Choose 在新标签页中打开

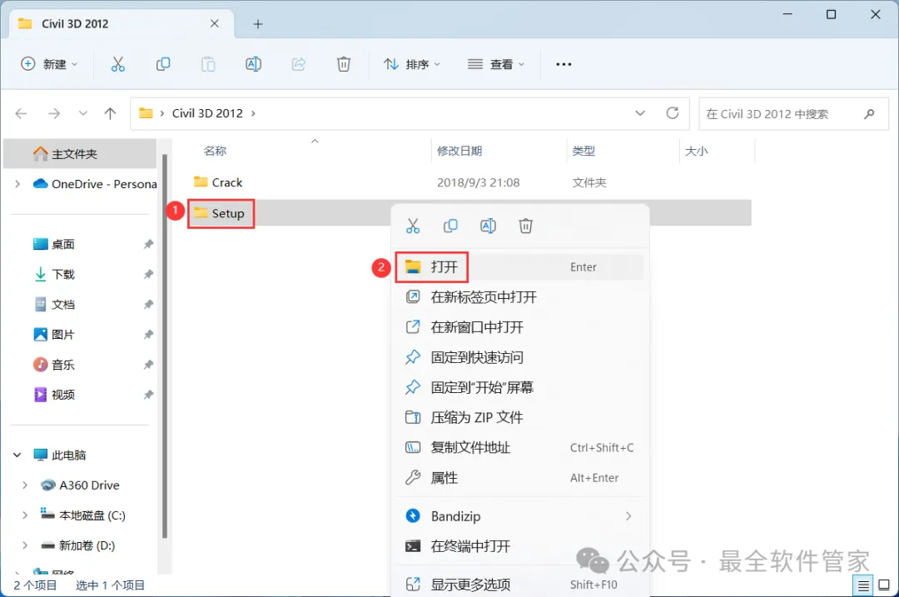coord(520,297)
